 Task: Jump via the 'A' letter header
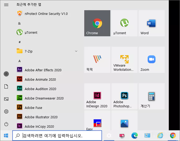click(20, 61)
